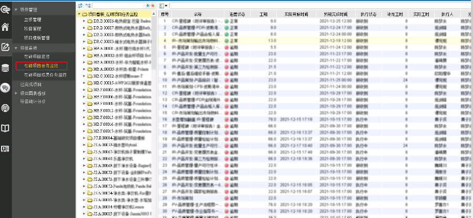Expand the 项目图表看板 menu section
The height and width of the screenshot is (218, 473).
pyautogui.click(x=15, y=93)
